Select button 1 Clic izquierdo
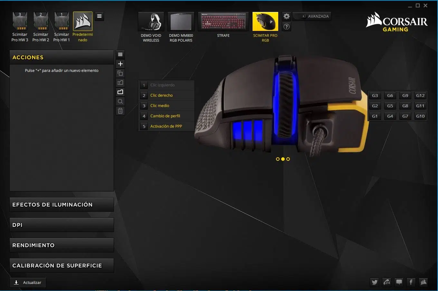Screen dimensions: 438x291 point(167,85)
